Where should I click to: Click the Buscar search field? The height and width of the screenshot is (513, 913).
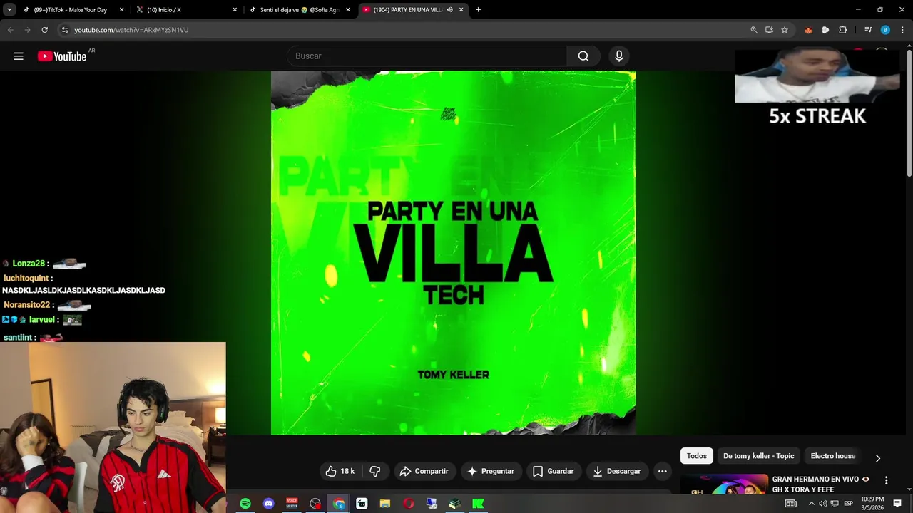tap(427, 56)
